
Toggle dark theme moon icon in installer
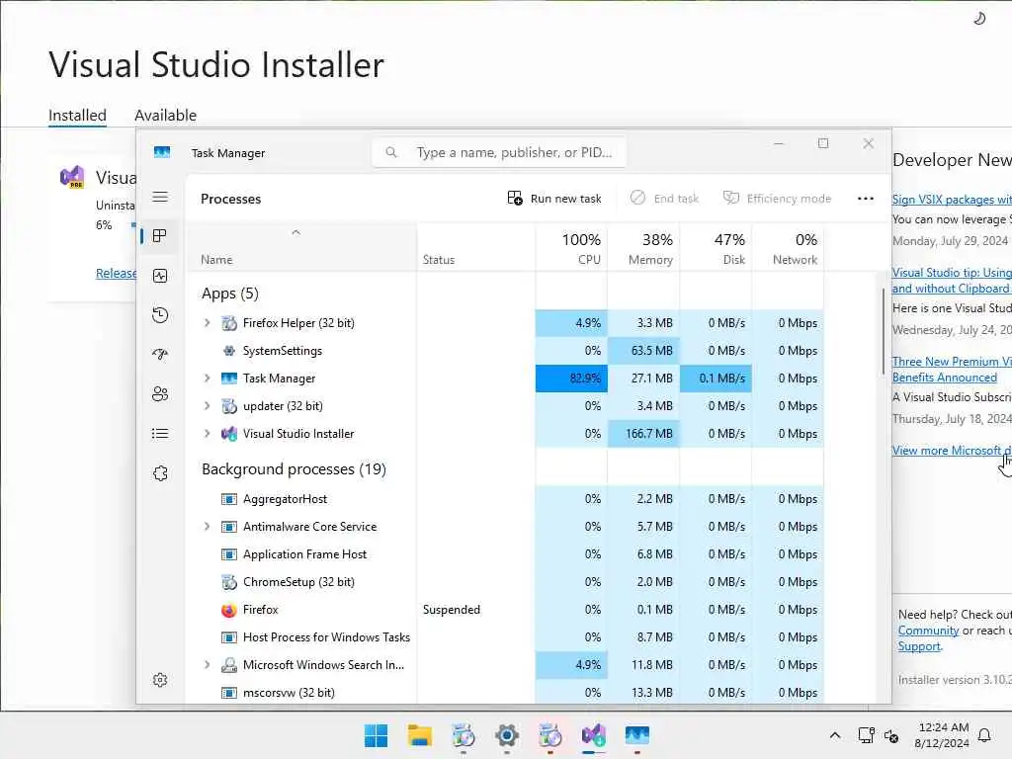979,19
